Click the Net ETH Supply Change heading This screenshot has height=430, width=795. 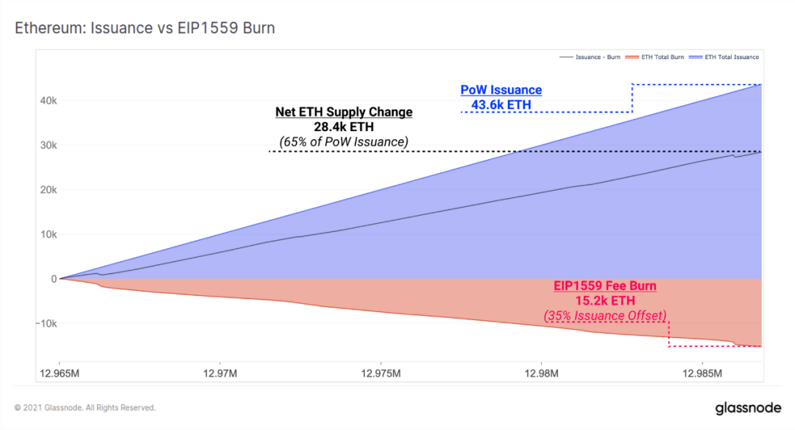344,112
